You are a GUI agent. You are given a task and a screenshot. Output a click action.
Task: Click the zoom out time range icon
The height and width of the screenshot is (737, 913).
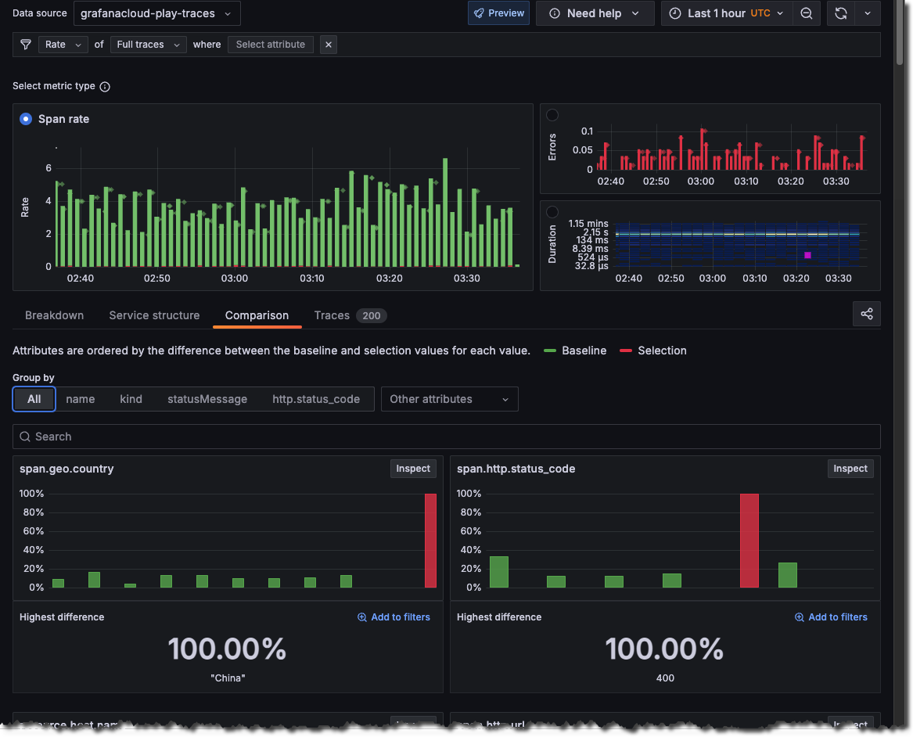click(x=806, y=13)
